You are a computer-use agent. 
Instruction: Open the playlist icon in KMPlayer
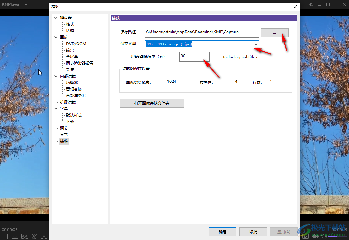point(5,236)
